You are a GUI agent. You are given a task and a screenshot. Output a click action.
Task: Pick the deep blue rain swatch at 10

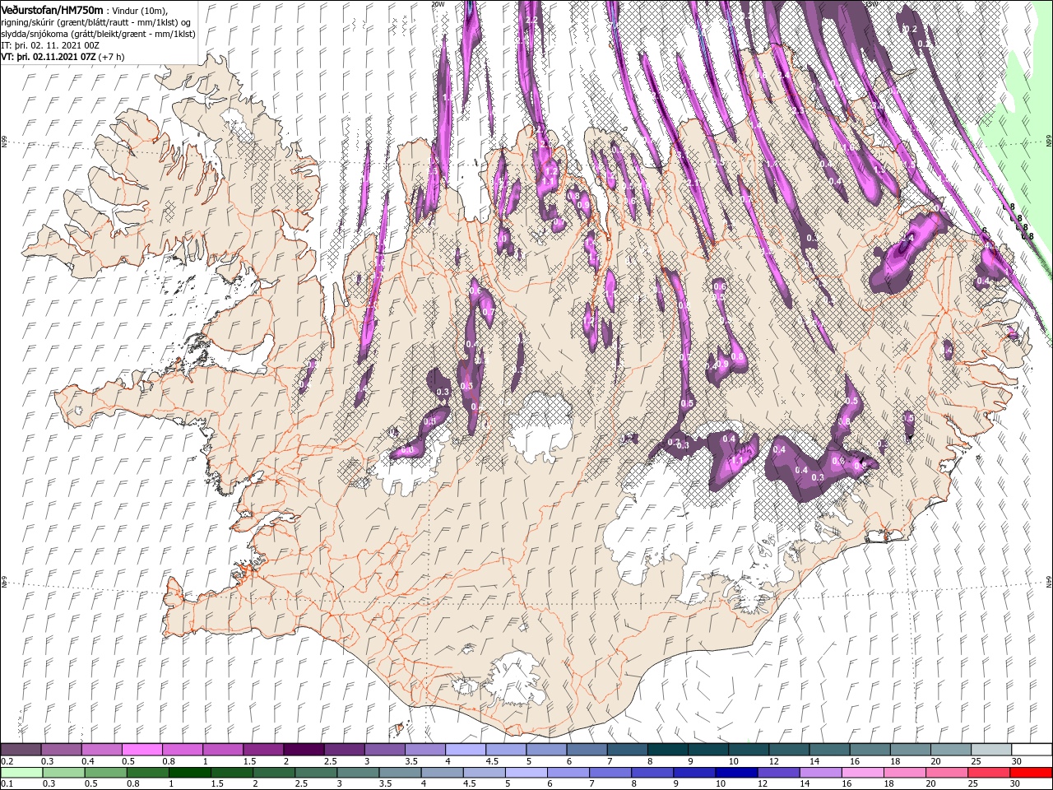coord(735,773)
